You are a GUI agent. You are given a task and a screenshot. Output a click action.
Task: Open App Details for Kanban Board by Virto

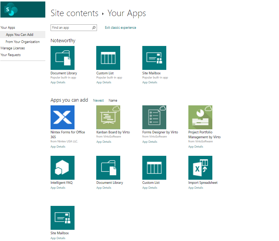tap(104, 142)
